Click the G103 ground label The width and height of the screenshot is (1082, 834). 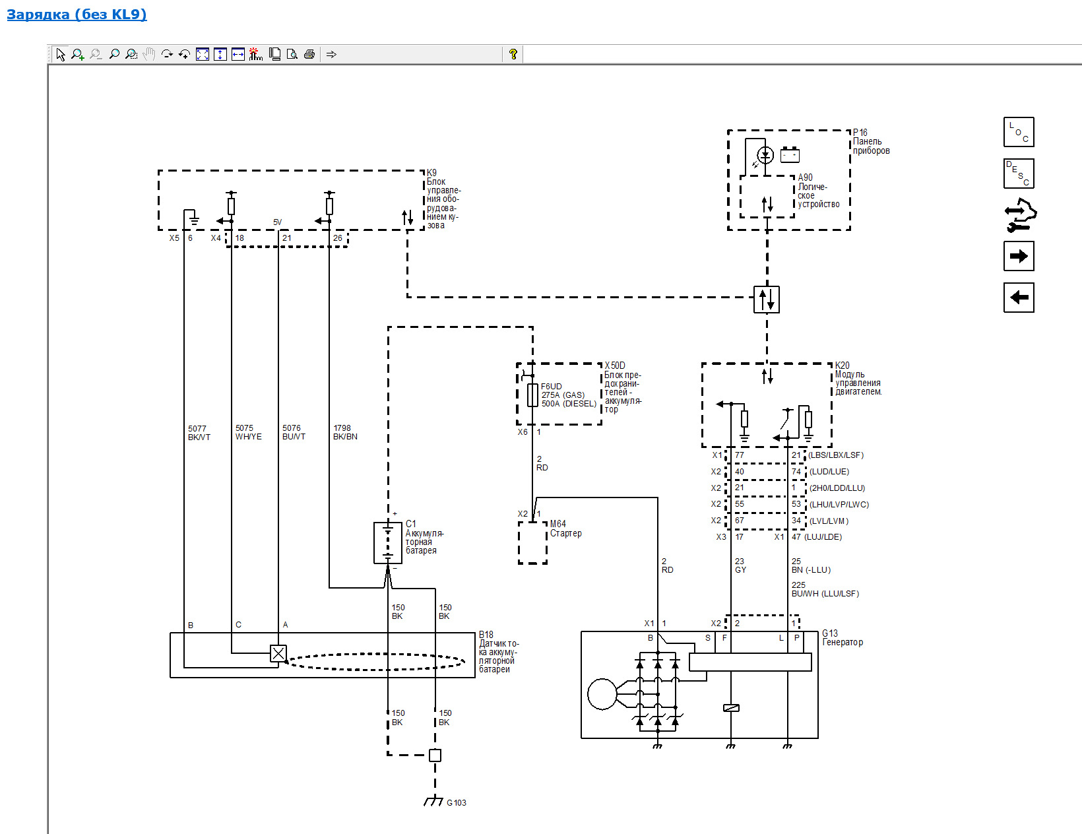click(x=457, y=803)
